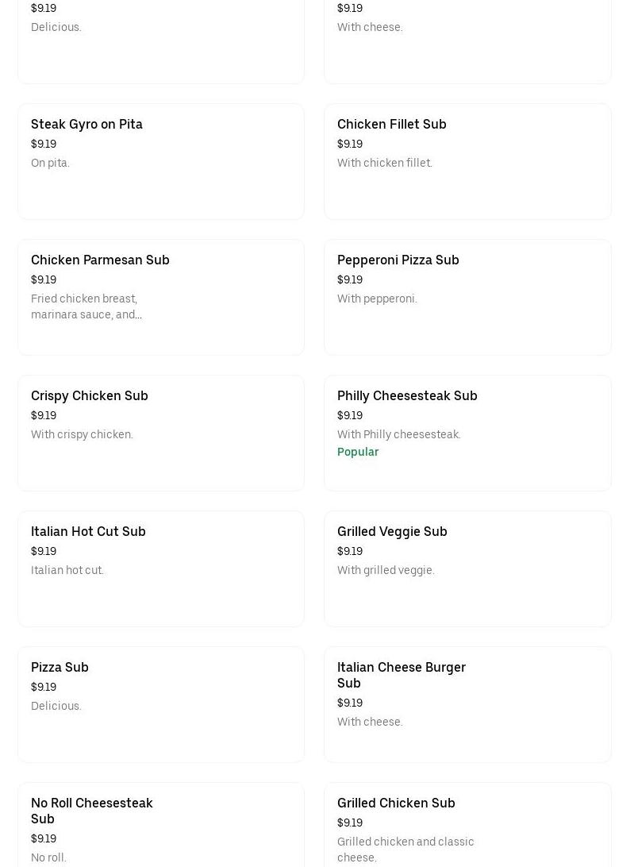Click the "With crispy chicken." description text
This screenshot has height=867, width=638.
[82, 434]
